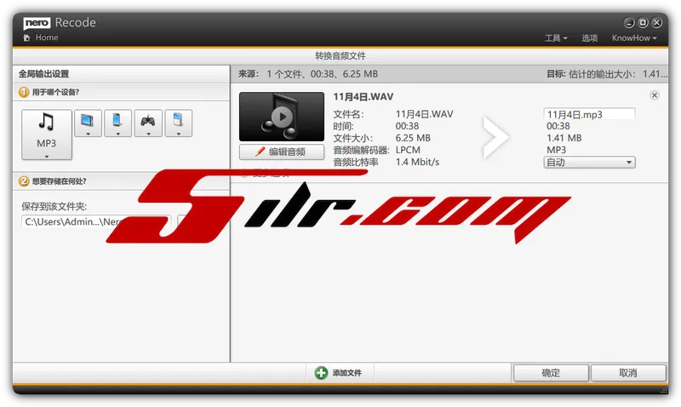The width and height of the screenshot is (681, 407).
Task: Click the output filename field 11月4日.mp3
Action: coord(589,114)
